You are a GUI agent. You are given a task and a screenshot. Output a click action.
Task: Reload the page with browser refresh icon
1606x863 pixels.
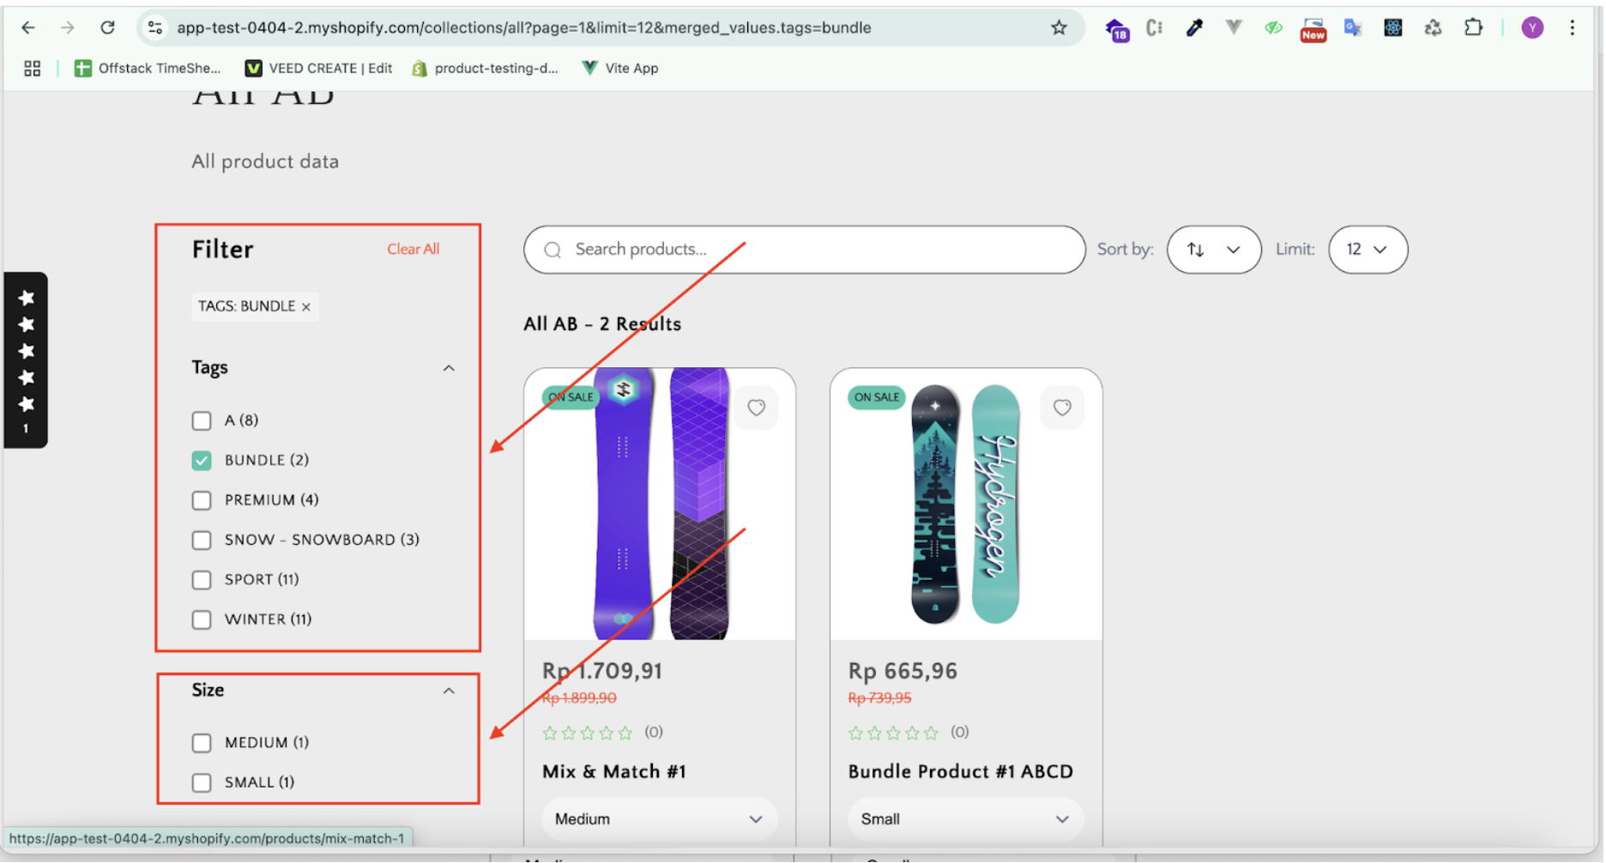107,27
